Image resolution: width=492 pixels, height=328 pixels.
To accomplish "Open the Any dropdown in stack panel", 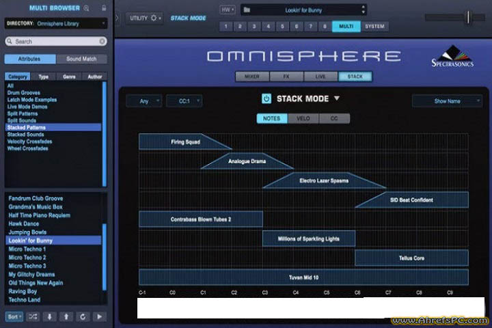I will click(x=144, y=101).
